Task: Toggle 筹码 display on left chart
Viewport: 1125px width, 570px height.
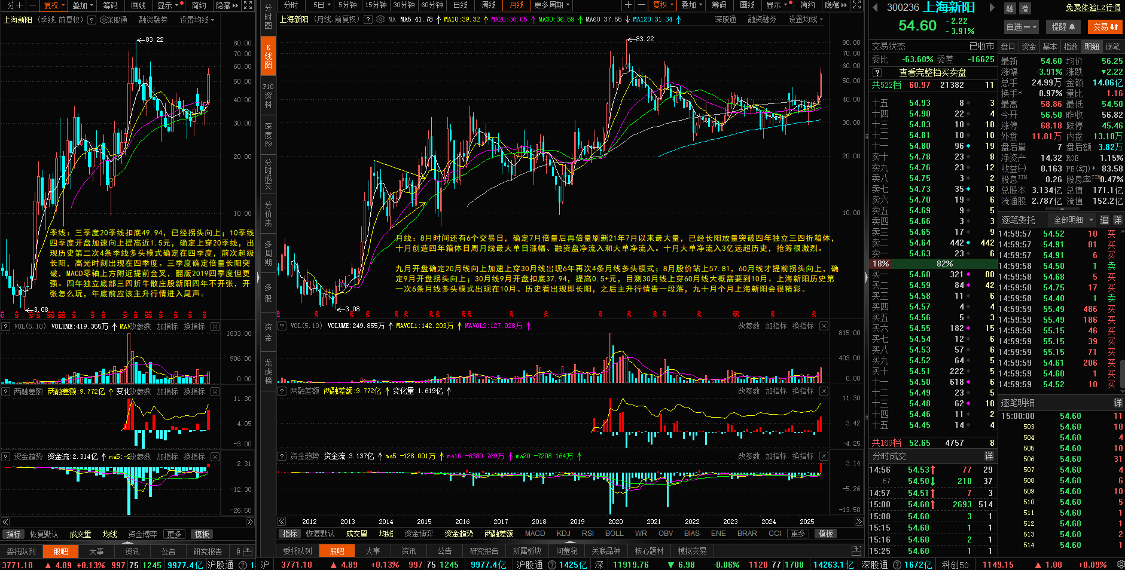Action: coord(110,5)
